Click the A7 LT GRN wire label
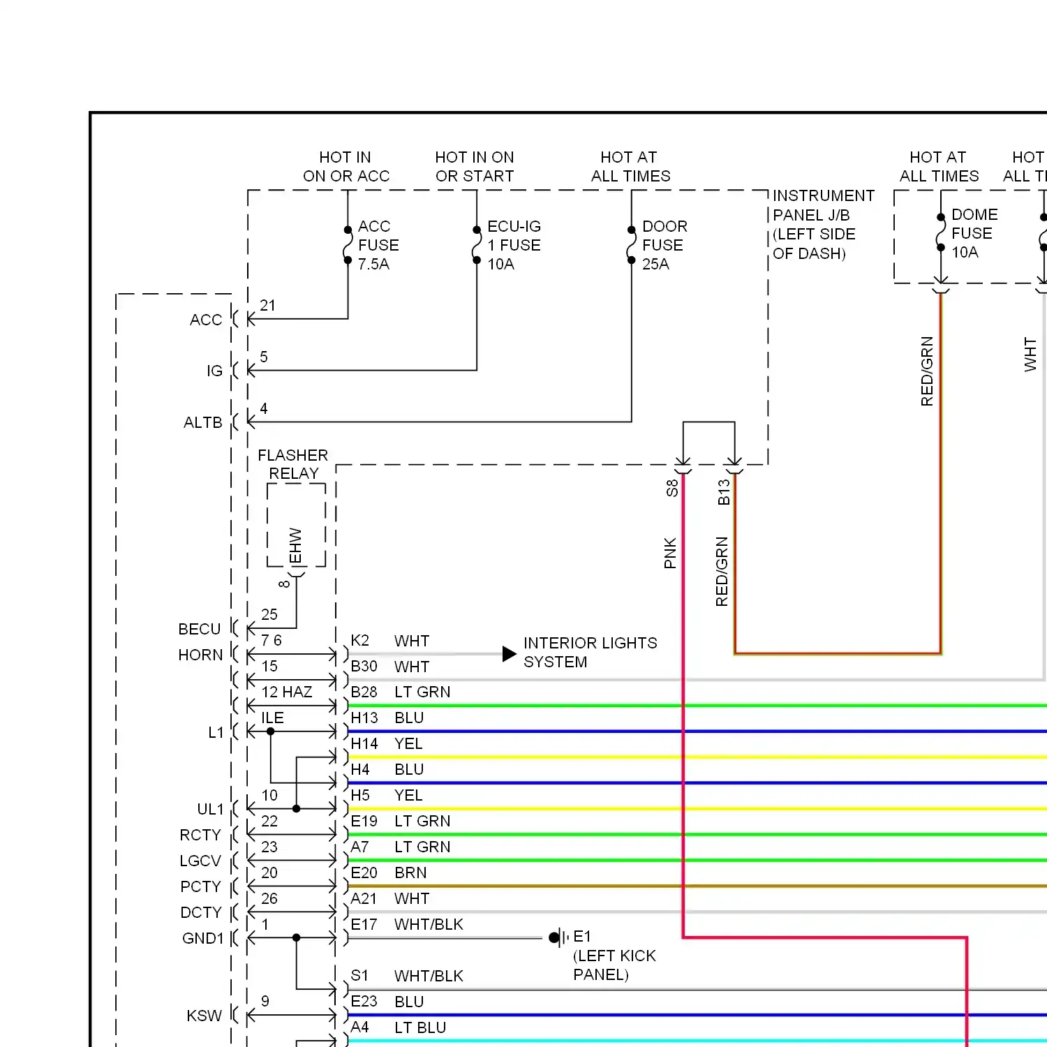This screenshot has height=1047, width=1047. click(400, 847)
